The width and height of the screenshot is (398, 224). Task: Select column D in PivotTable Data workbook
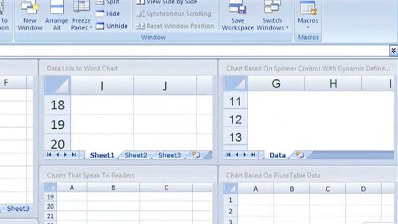click(x=363, y=189)
